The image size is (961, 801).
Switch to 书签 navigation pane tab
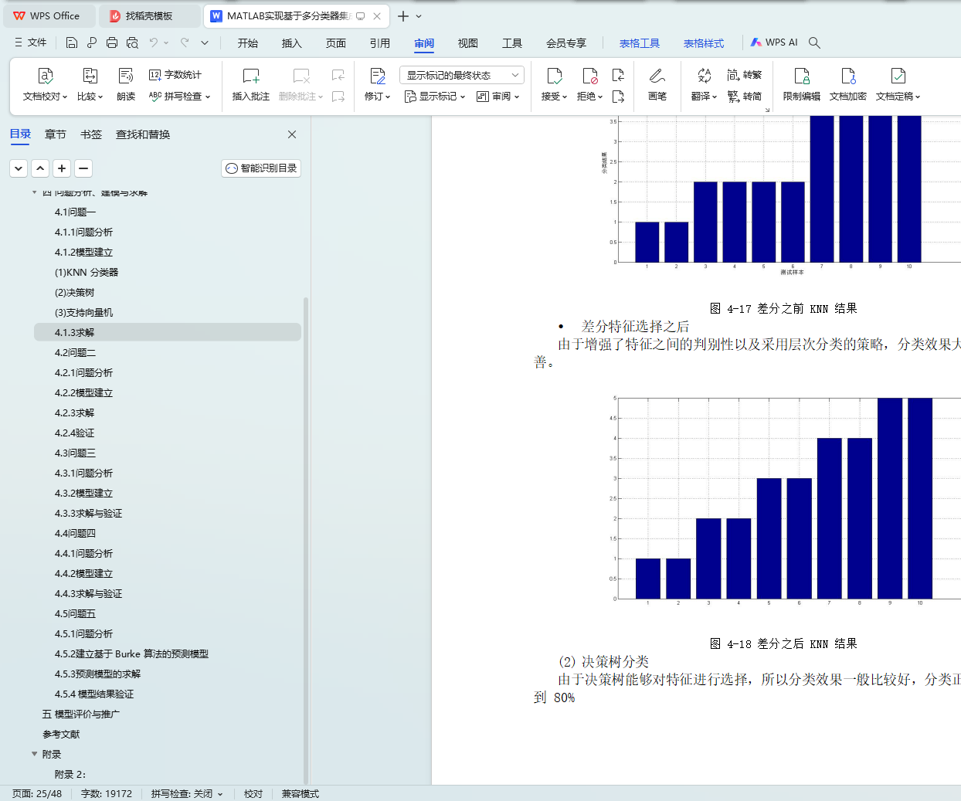pos(91,134)
